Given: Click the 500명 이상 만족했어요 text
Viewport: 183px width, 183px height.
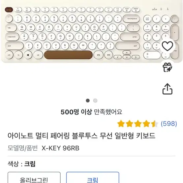Looking at the screenshot, I should coord(91,112).
